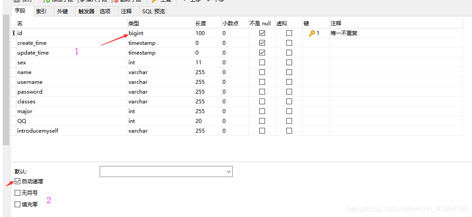Tick the 填充零 checkbox

(x=18, y=205)
